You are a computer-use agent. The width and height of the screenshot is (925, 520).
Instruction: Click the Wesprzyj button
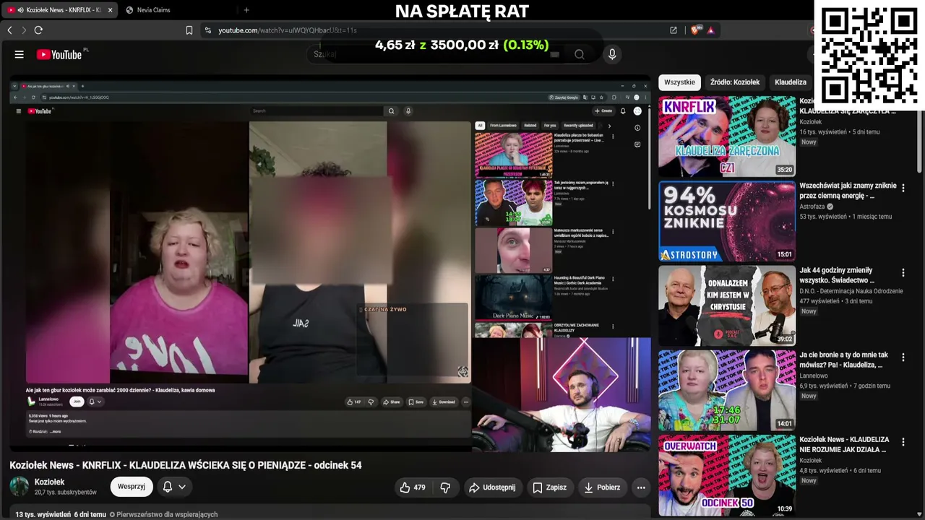[x=132, y=487]
